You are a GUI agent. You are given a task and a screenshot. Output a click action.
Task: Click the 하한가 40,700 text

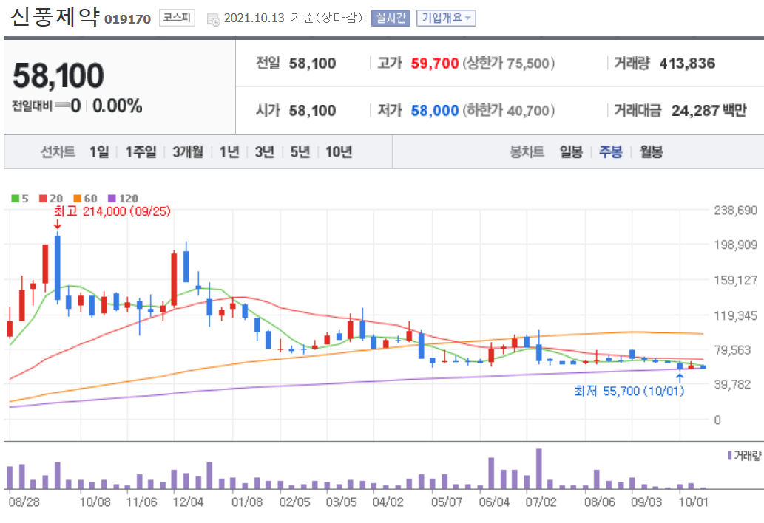click(509, 111)
